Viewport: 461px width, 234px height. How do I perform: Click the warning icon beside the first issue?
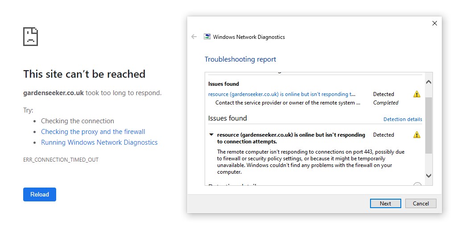416,94
